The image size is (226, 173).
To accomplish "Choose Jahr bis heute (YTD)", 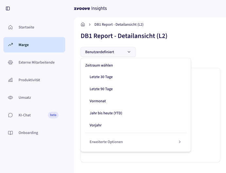I will (x=106, y=113).
